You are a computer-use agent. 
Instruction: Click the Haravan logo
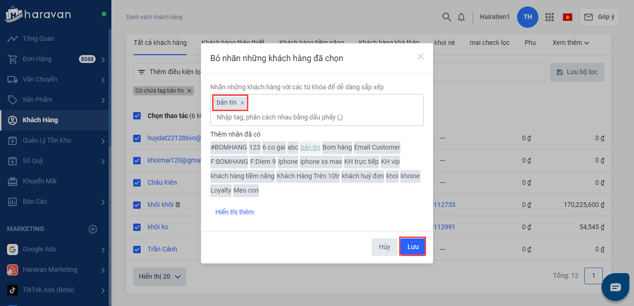38,14
